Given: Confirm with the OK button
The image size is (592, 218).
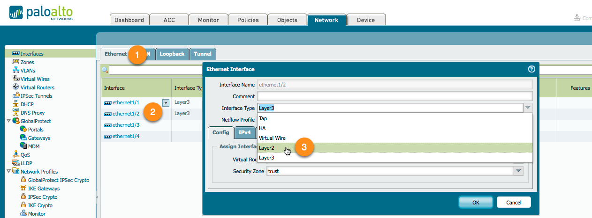Looking at the screenshot, I should [476, 202].
